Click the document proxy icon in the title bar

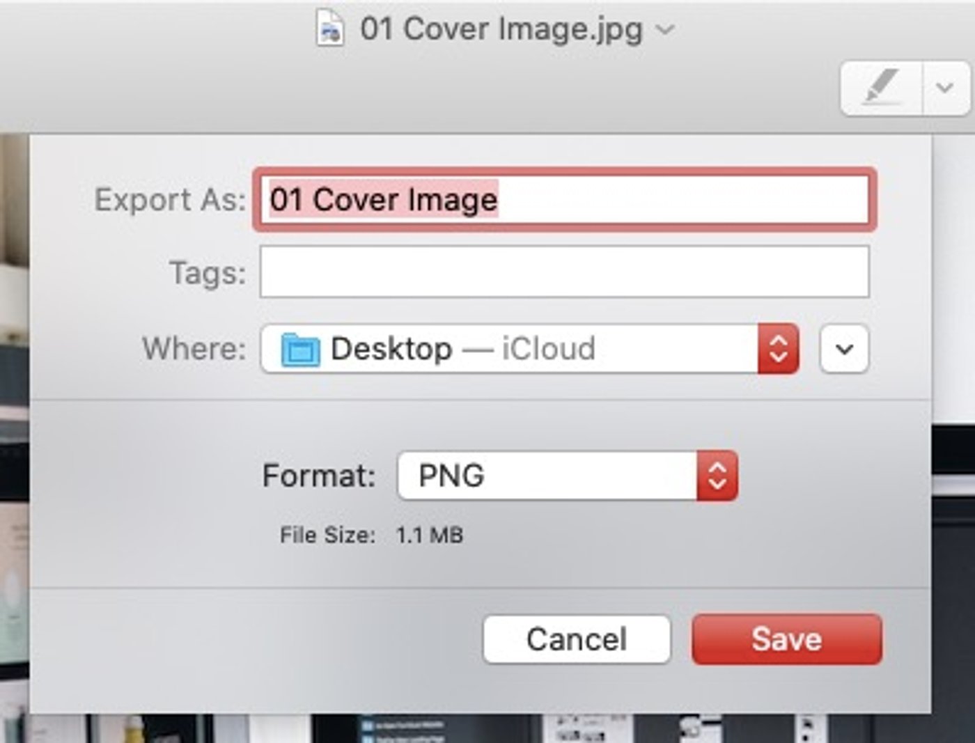click(330, 29)
